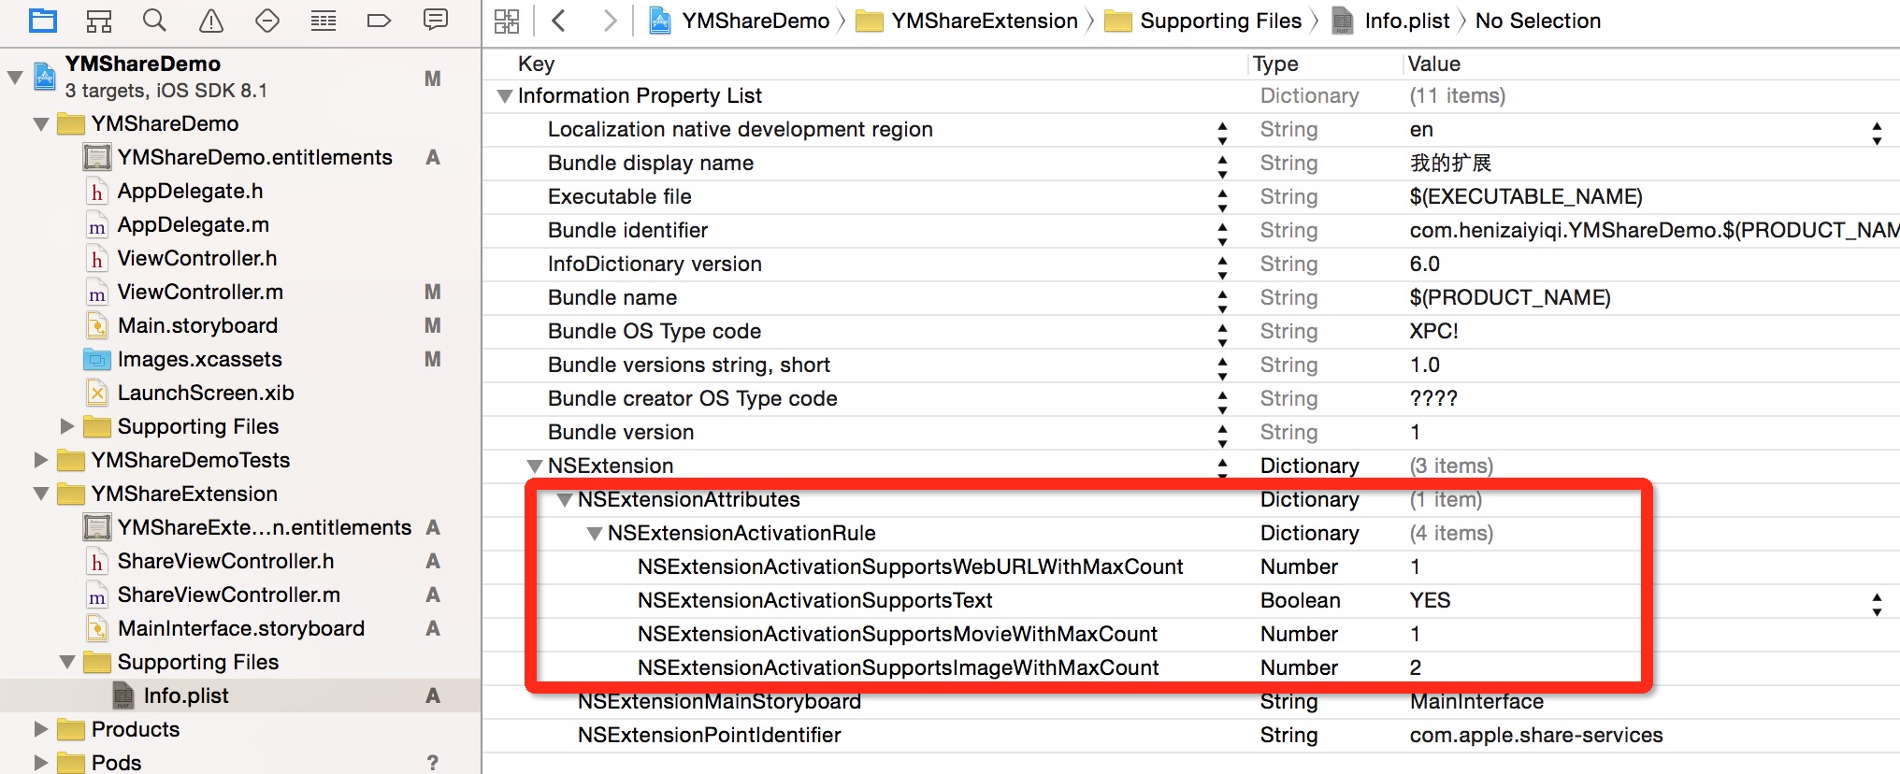Collapse the YMShareDemo project root triangle
This screenshot has height=774, width=1900.
coord(15,77)
